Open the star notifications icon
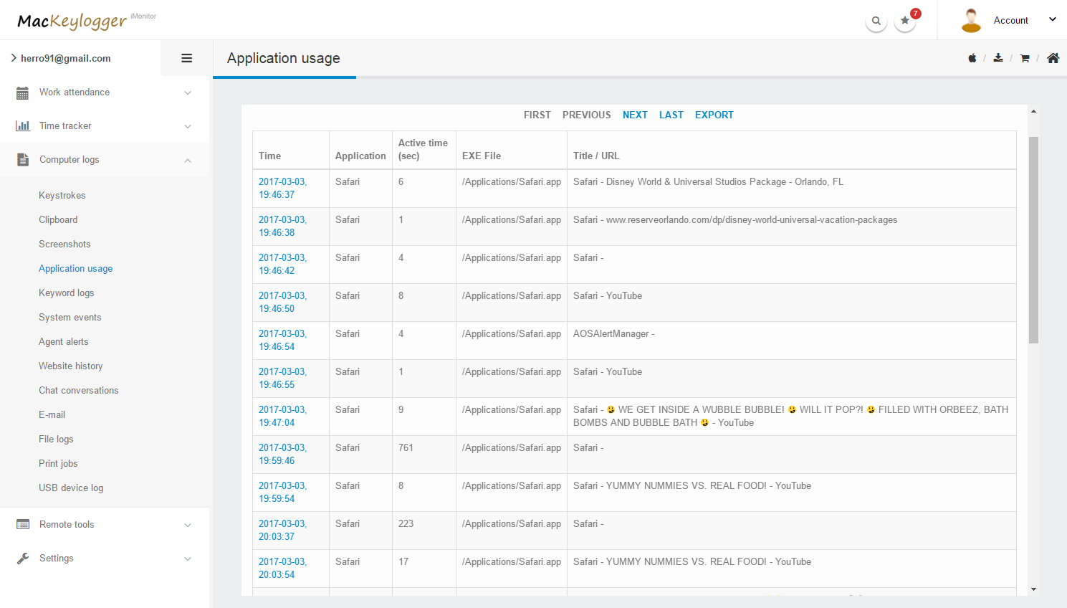 [x=905, y=21]
